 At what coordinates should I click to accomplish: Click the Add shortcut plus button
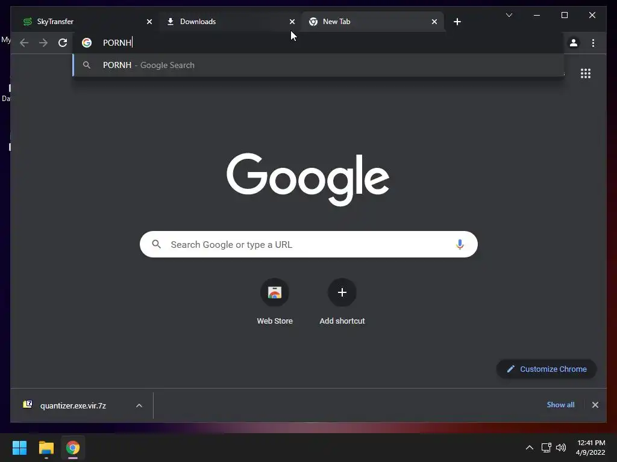342,292
